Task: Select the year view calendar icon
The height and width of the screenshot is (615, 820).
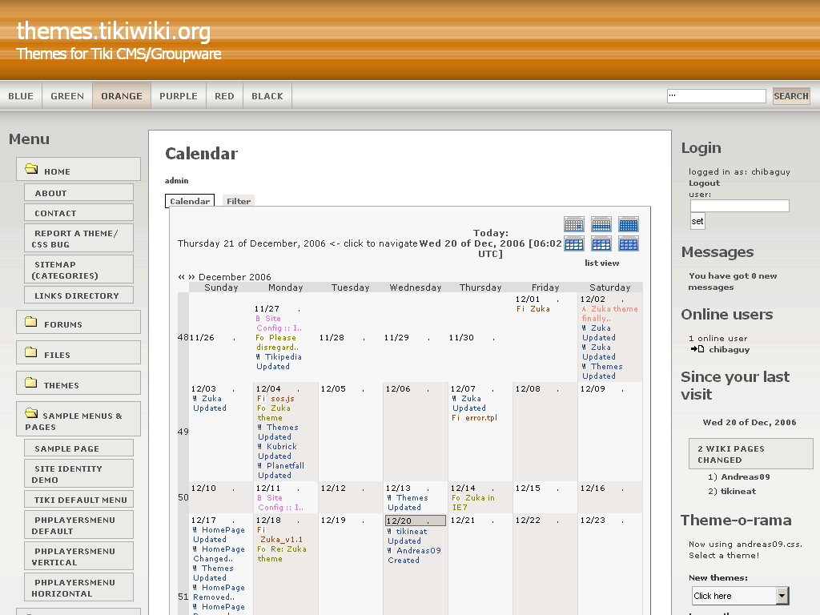Action: click(x=628, y=243)
